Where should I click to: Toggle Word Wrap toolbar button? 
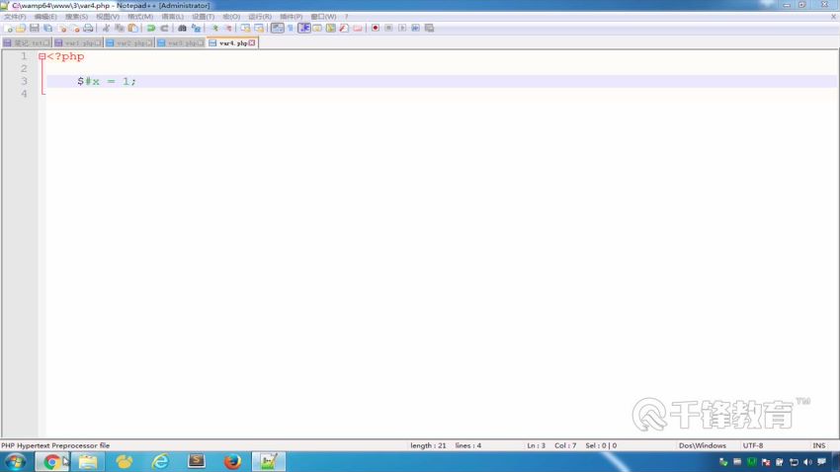pyautogui.click(x=277, y=28)
